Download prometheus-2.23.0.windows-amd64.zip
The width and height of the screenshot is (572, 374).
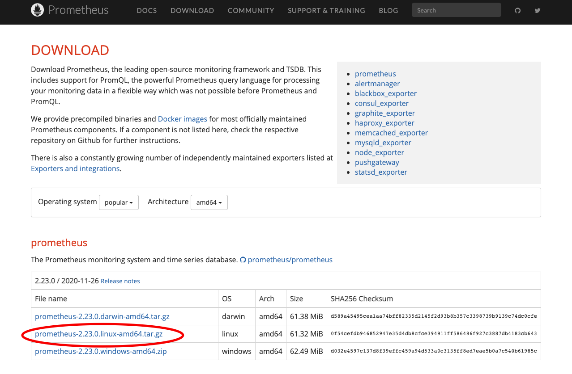(x=101, y=351)
